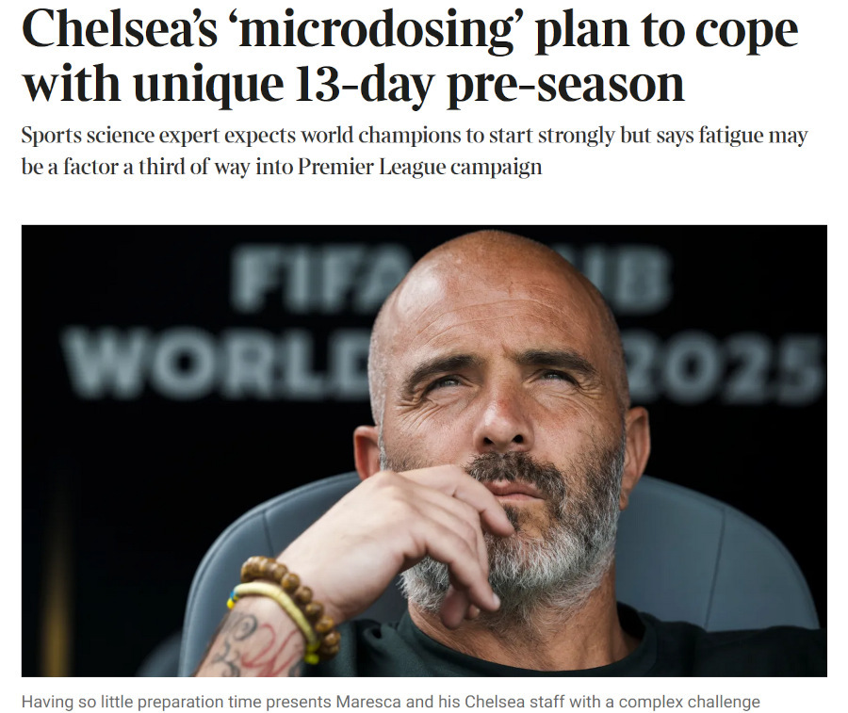Image resolution: width=848 pixels, height=713 pixels.
Task: Click 'Sports science expert' in the subheading
Action: [x=120, y=136]
